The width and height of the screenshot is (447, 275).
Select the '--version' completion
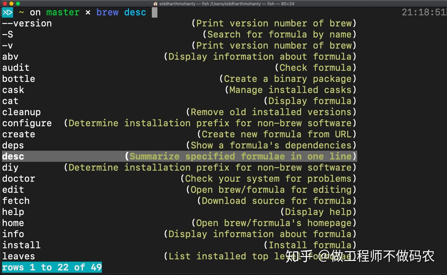tap(27, 23)
